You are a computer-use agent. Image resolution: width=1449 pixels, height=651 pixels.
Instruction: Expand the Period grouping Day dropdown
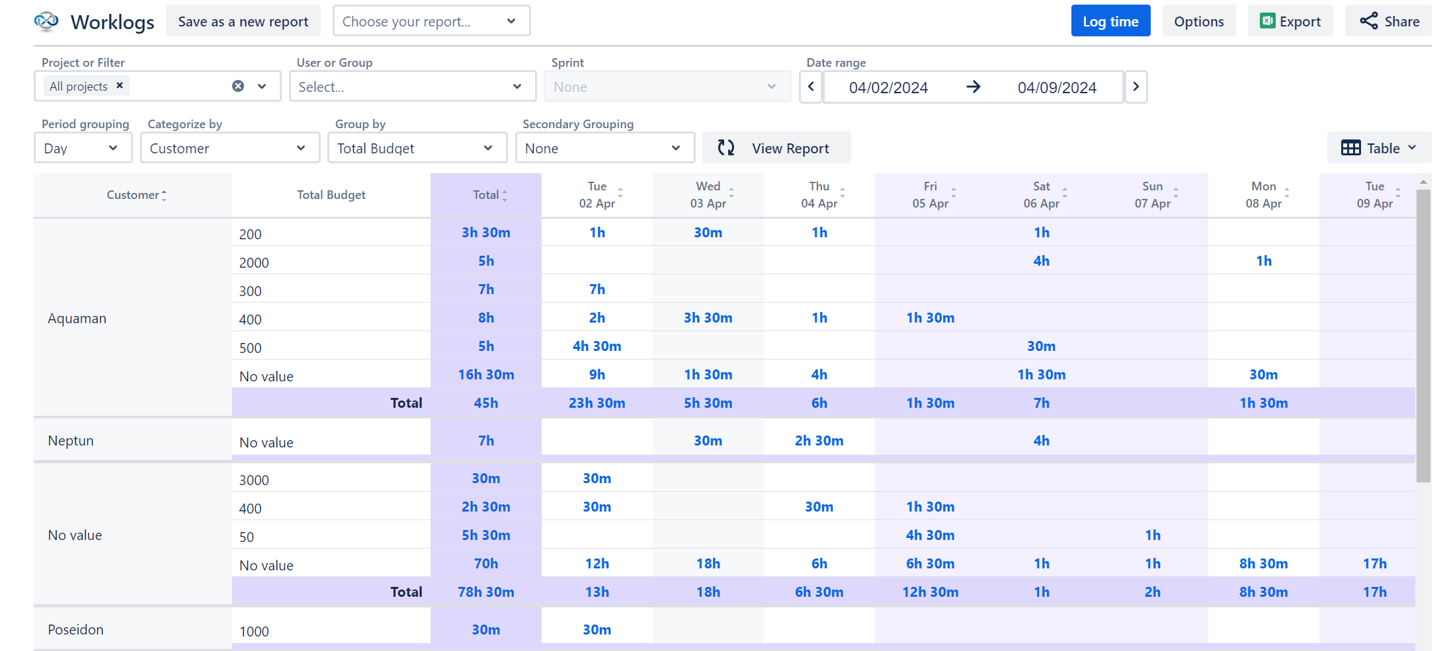click(x=83, y=148)
